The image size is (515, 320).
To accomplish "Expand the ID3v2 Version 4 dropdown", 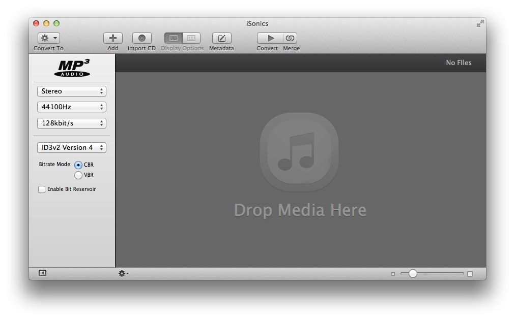I will tap(71, 148).
